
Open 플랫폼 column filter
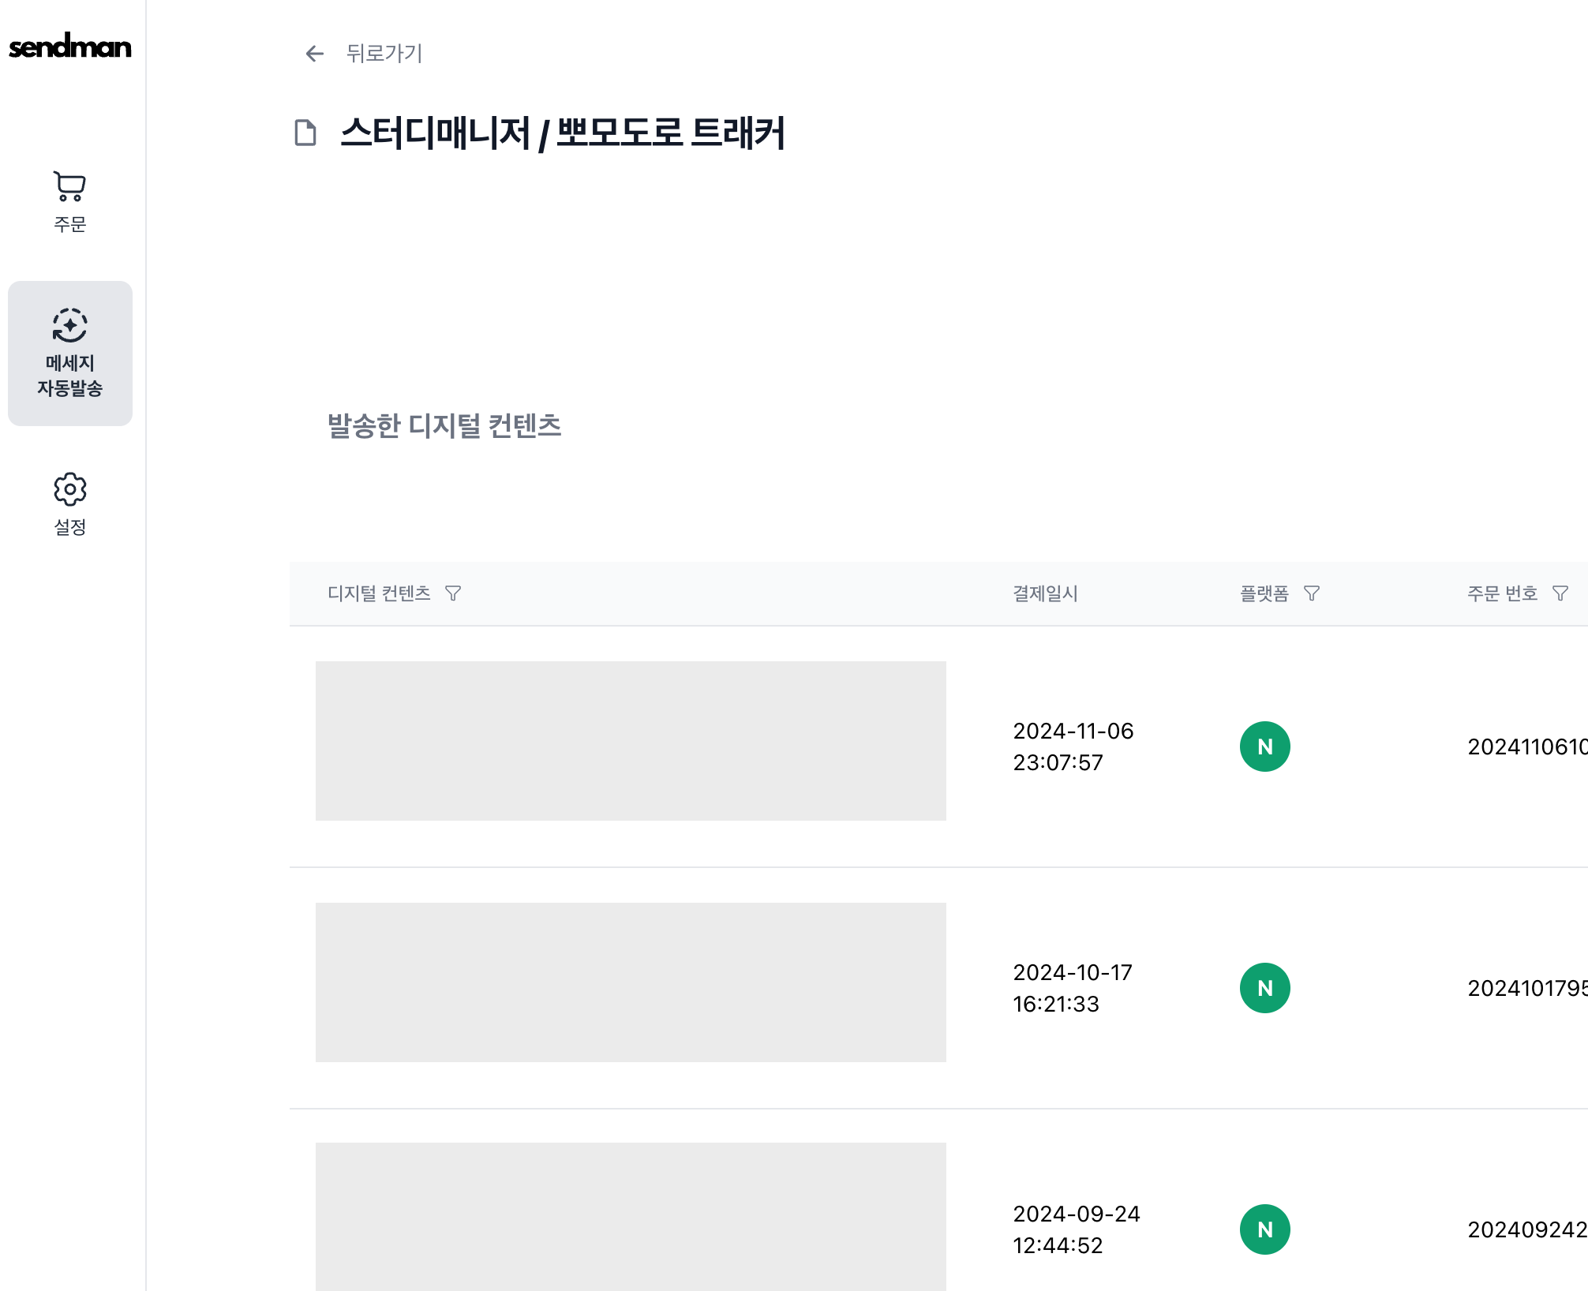pos(1312,593)
